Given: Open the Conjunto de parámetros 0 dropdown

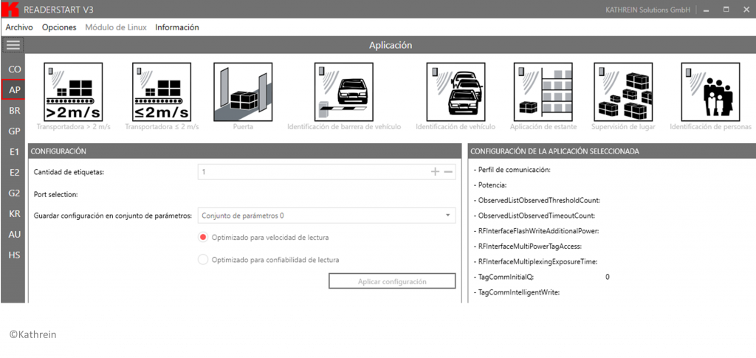Looking at the screenshot, I should (x=326, y=216).
